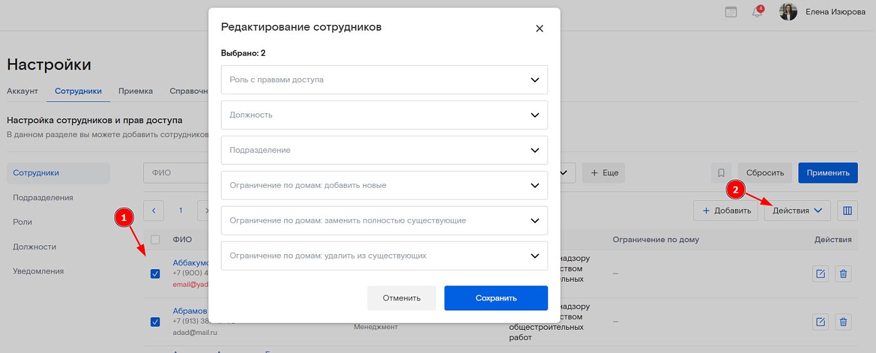The image size is (876, 353).
Task: Uncheck the Абрамов employee checkbox
Action: 155,322
